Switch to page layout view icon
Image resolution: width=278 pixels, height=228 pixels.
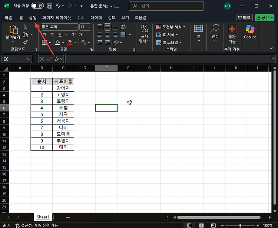(201, 225)
